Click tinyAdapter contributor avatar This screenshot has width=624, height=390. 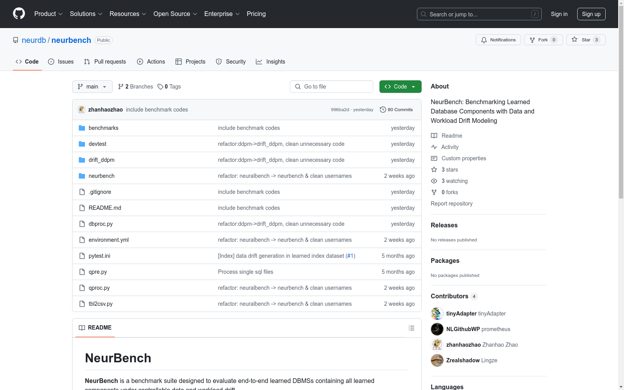coord(437,314)
